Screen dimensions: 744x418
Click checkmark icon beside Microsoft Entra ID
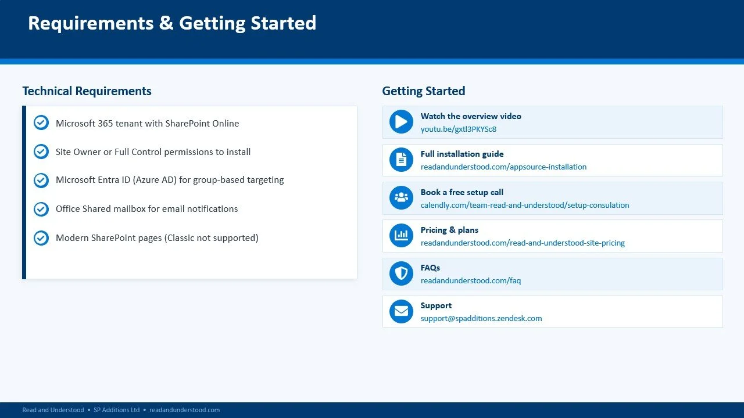tap(41, 180)
